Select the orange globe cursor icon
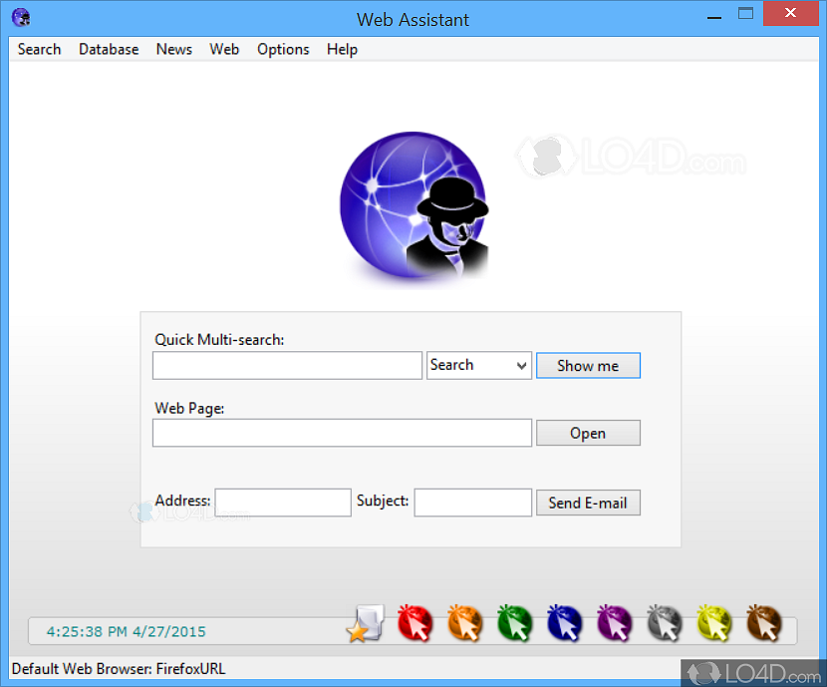 click(465, 622)
